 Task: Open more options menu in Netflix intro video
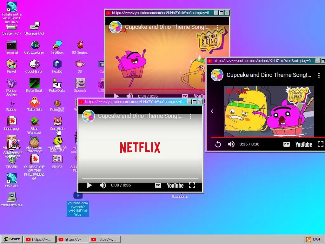pos(190,116)
